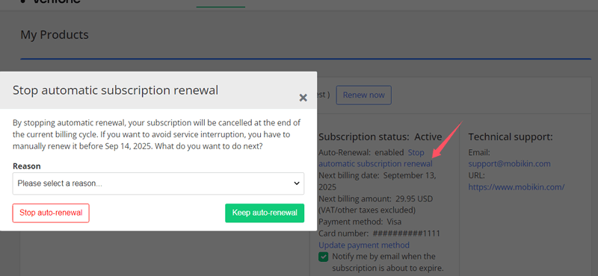Confirm with the red Stop auto-renewal button
598x276 pixels.
pyautogui.click(x=51, y=213)
